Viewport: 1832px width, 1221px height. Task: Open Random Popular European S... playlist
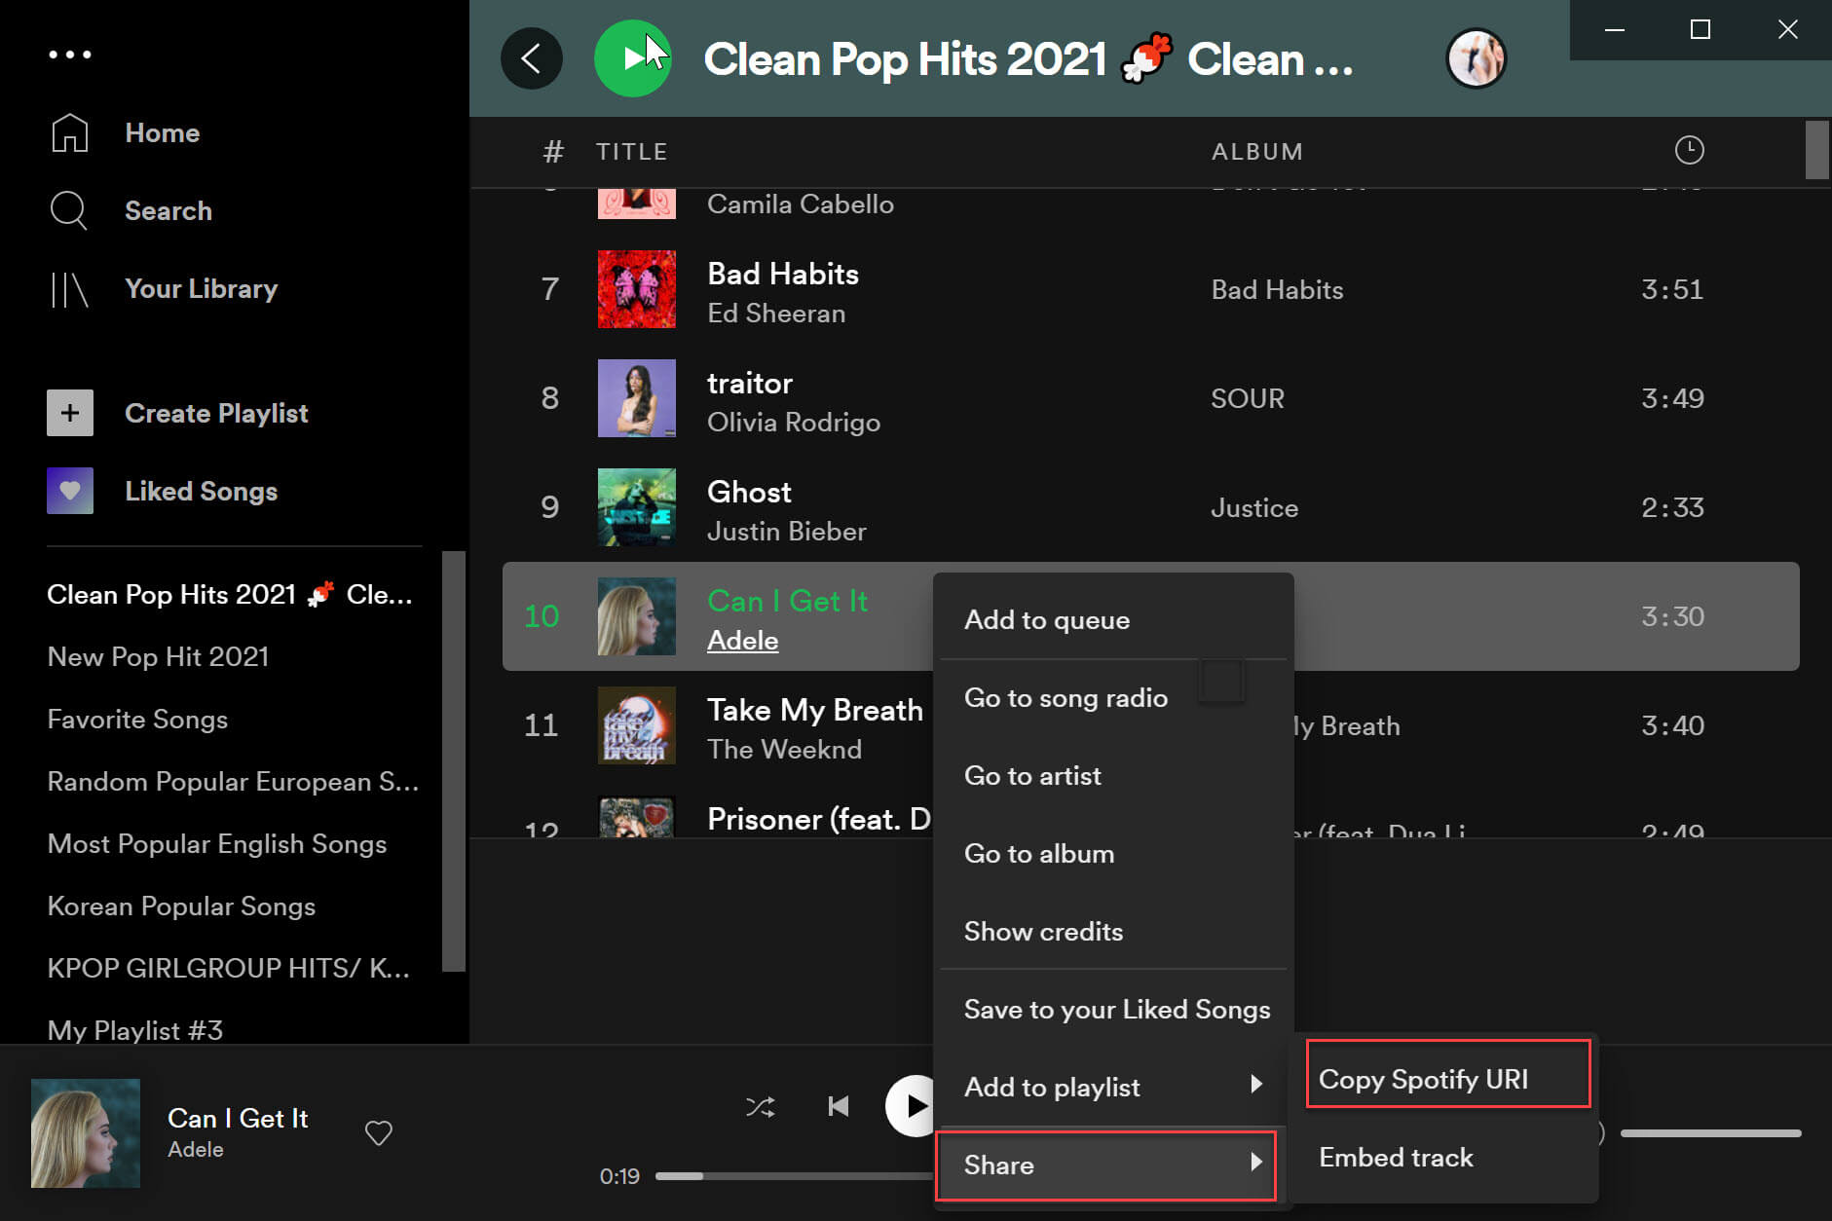(233, 782)
